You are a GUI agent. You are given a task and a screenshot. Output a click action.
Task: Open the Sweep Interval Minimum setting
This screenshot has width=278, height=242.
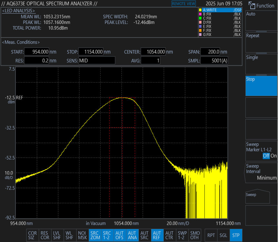point(261,172)
